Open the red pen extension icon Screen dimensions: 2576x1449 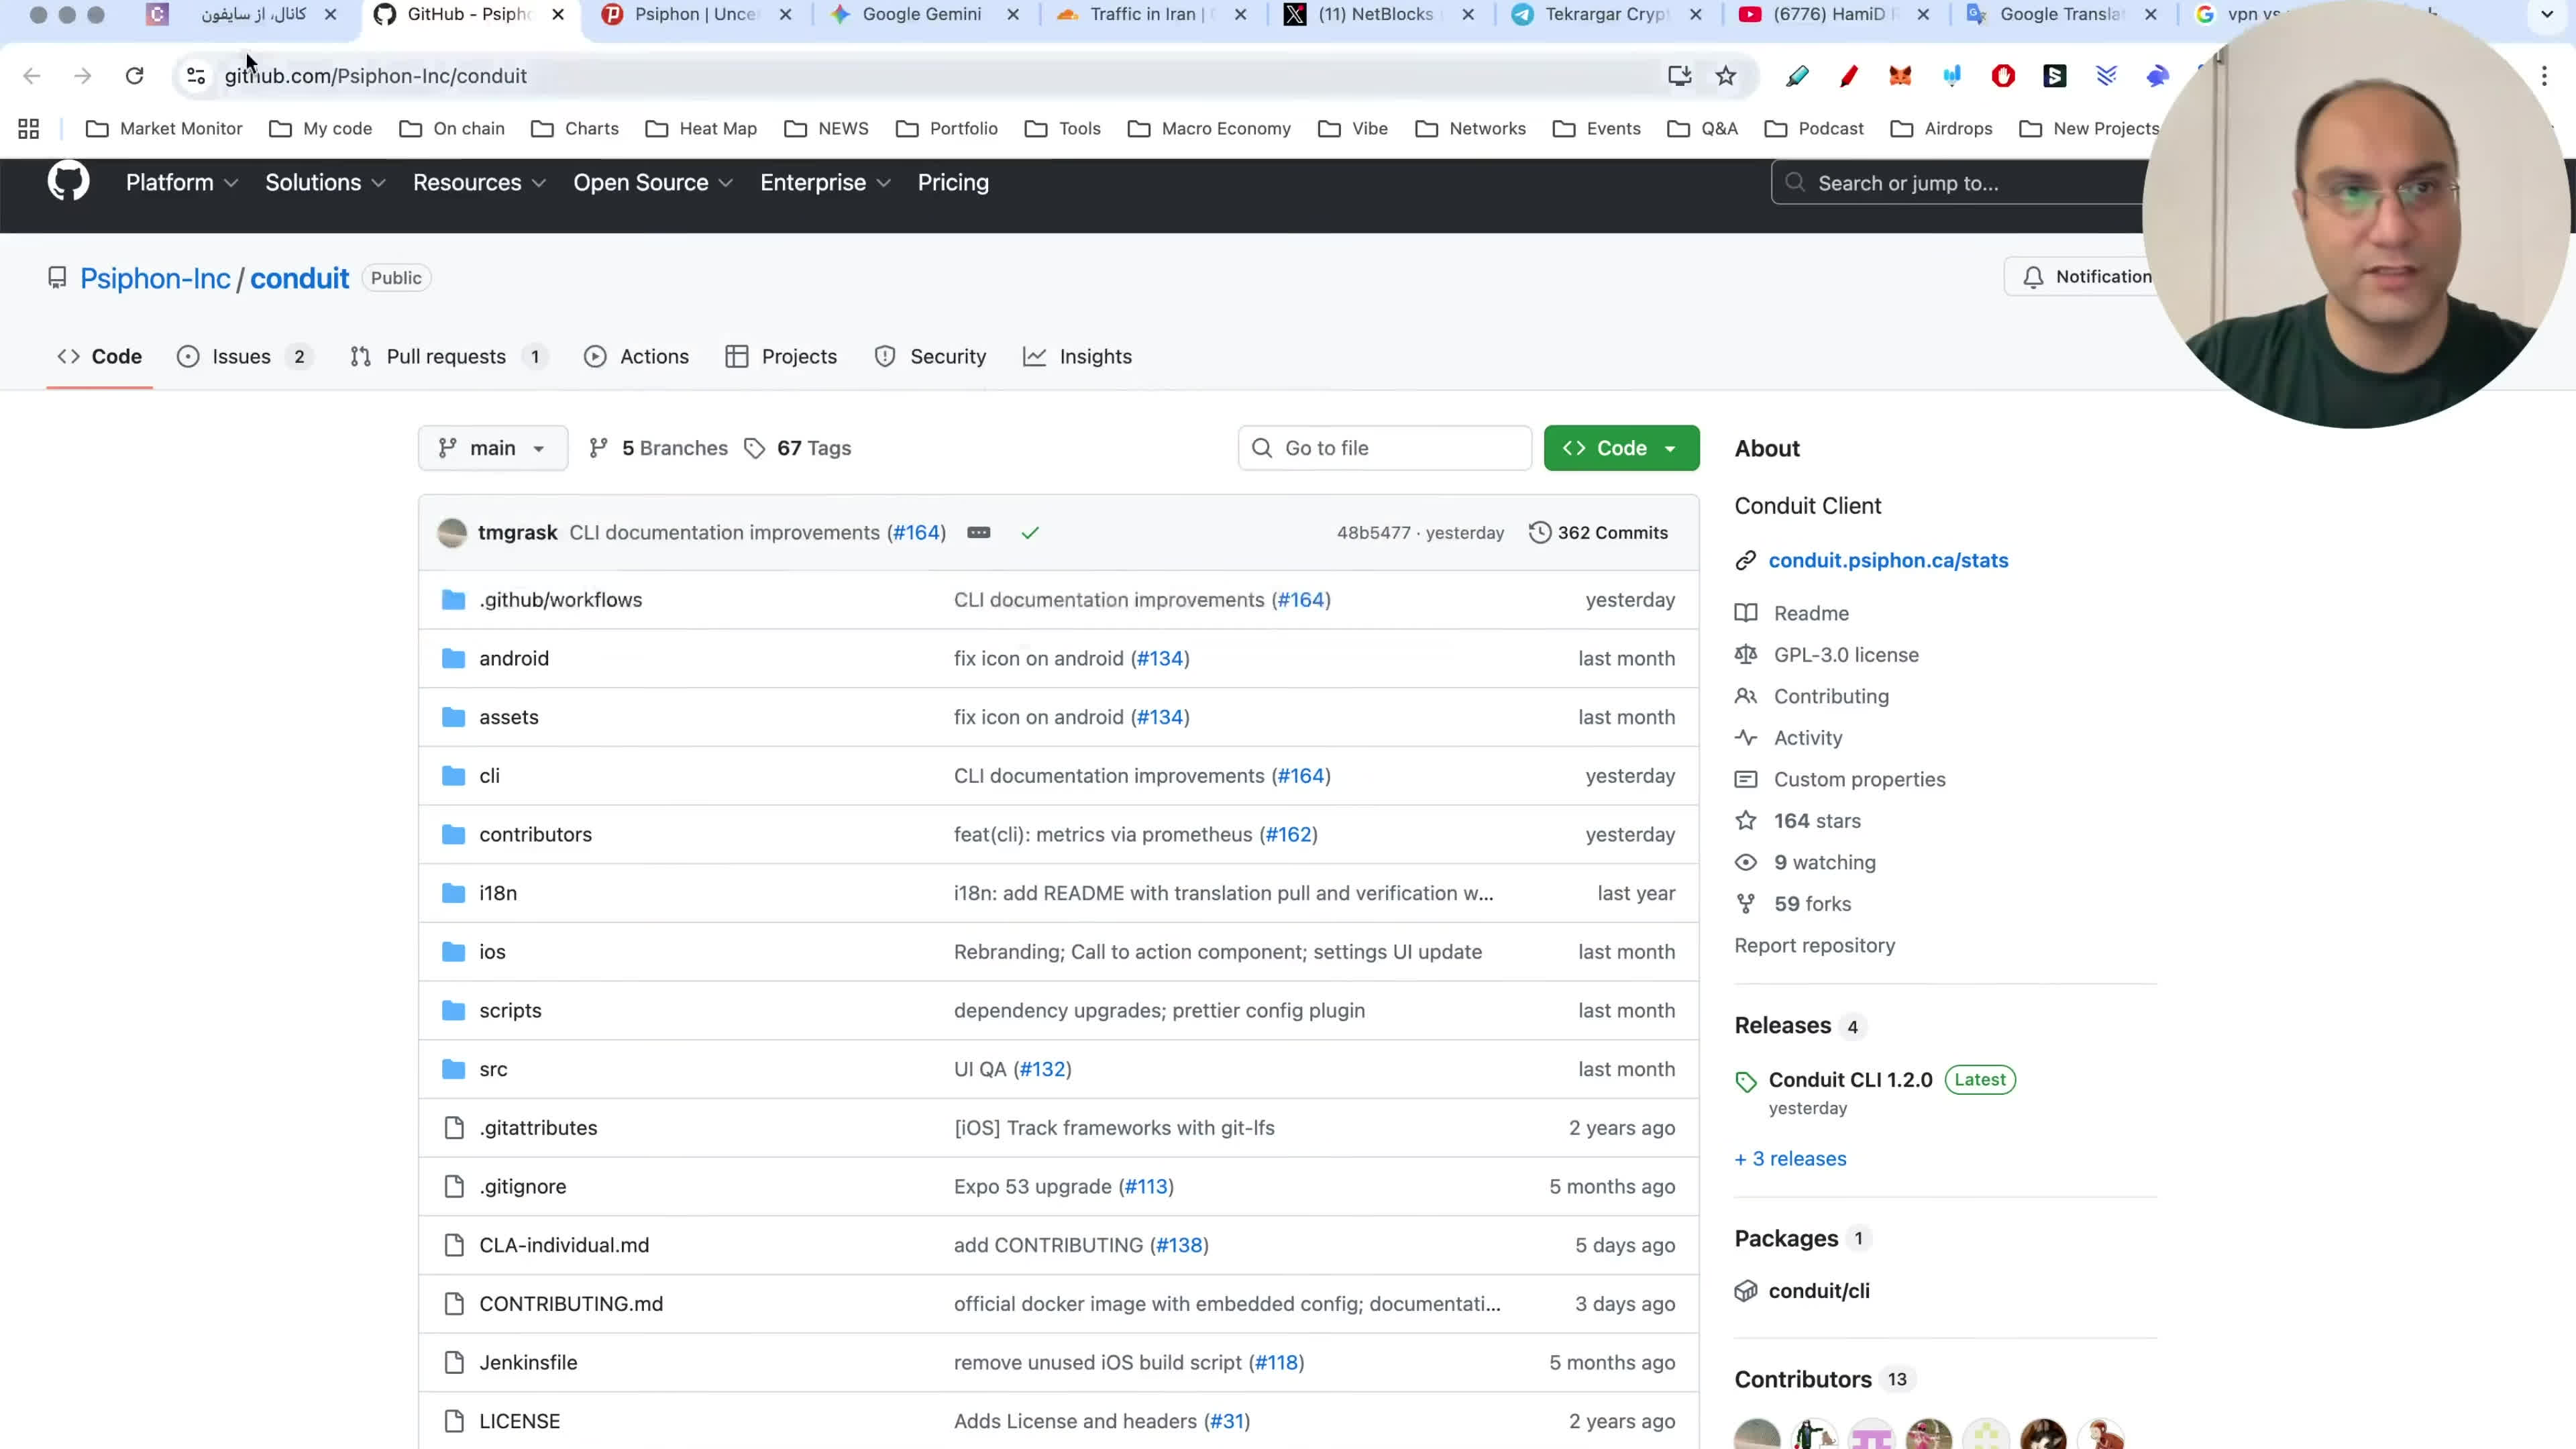1848,76
